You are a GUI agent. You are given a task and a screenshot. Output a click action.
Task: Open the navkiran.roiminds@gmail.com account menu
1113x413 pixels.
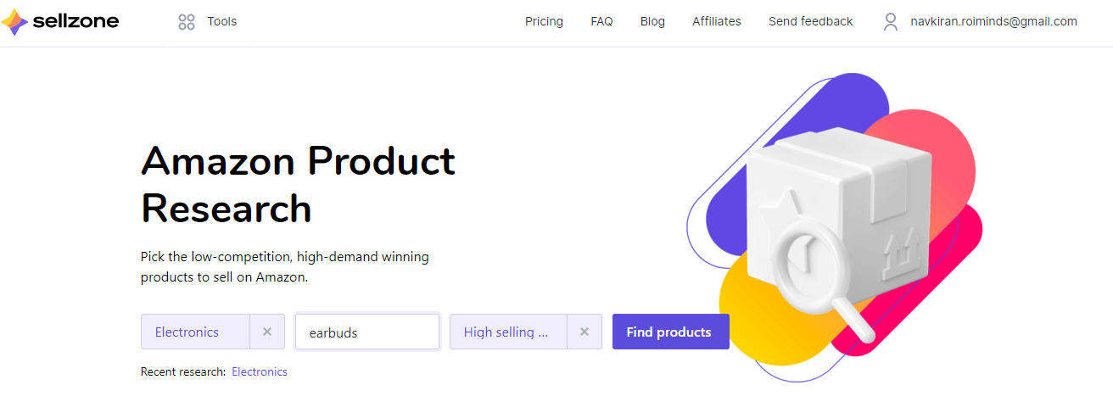click(x=993, y=21)
